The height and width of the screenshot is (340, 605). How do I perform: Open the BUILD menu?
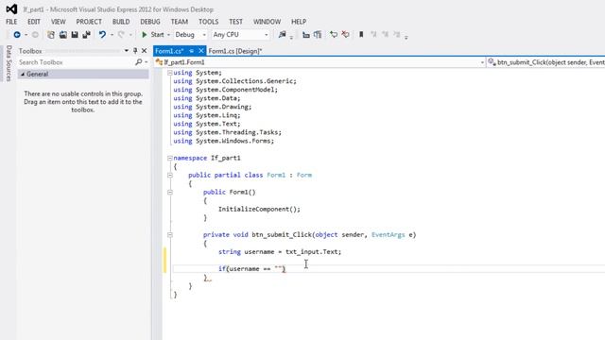point(121,22)
